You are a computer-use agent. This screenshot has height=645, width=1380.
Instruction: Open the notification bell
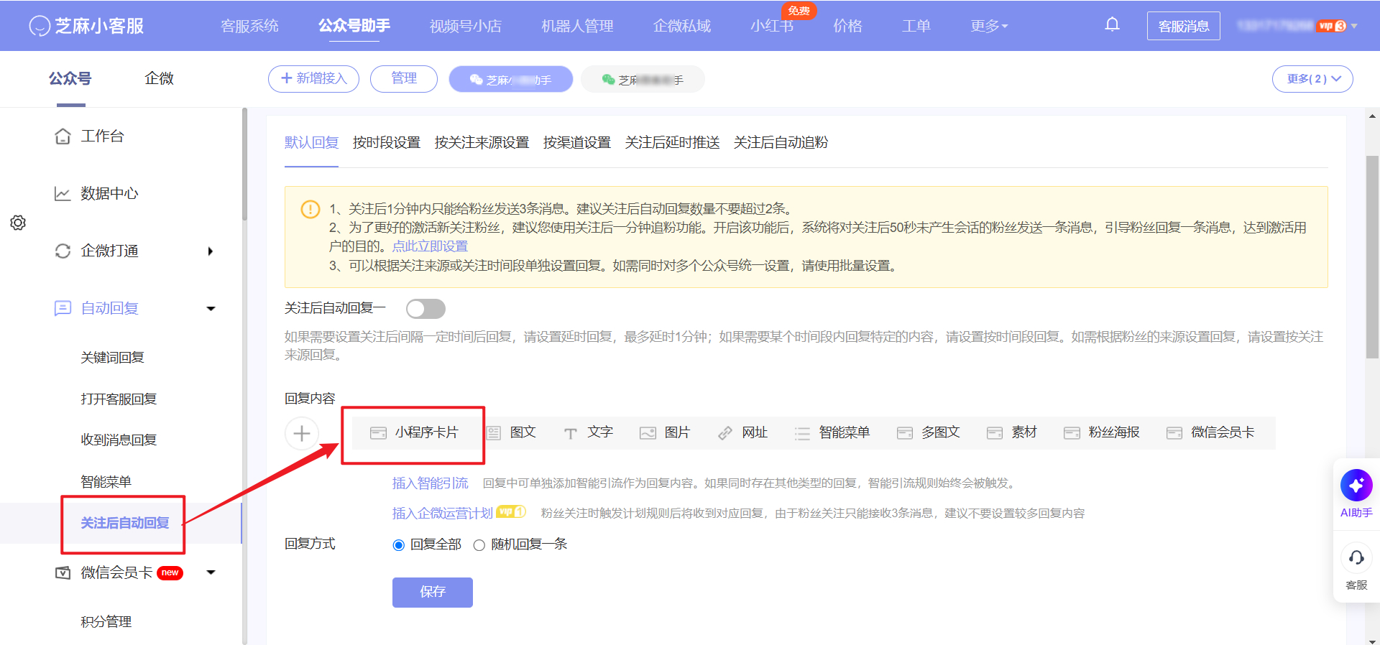1112,25
